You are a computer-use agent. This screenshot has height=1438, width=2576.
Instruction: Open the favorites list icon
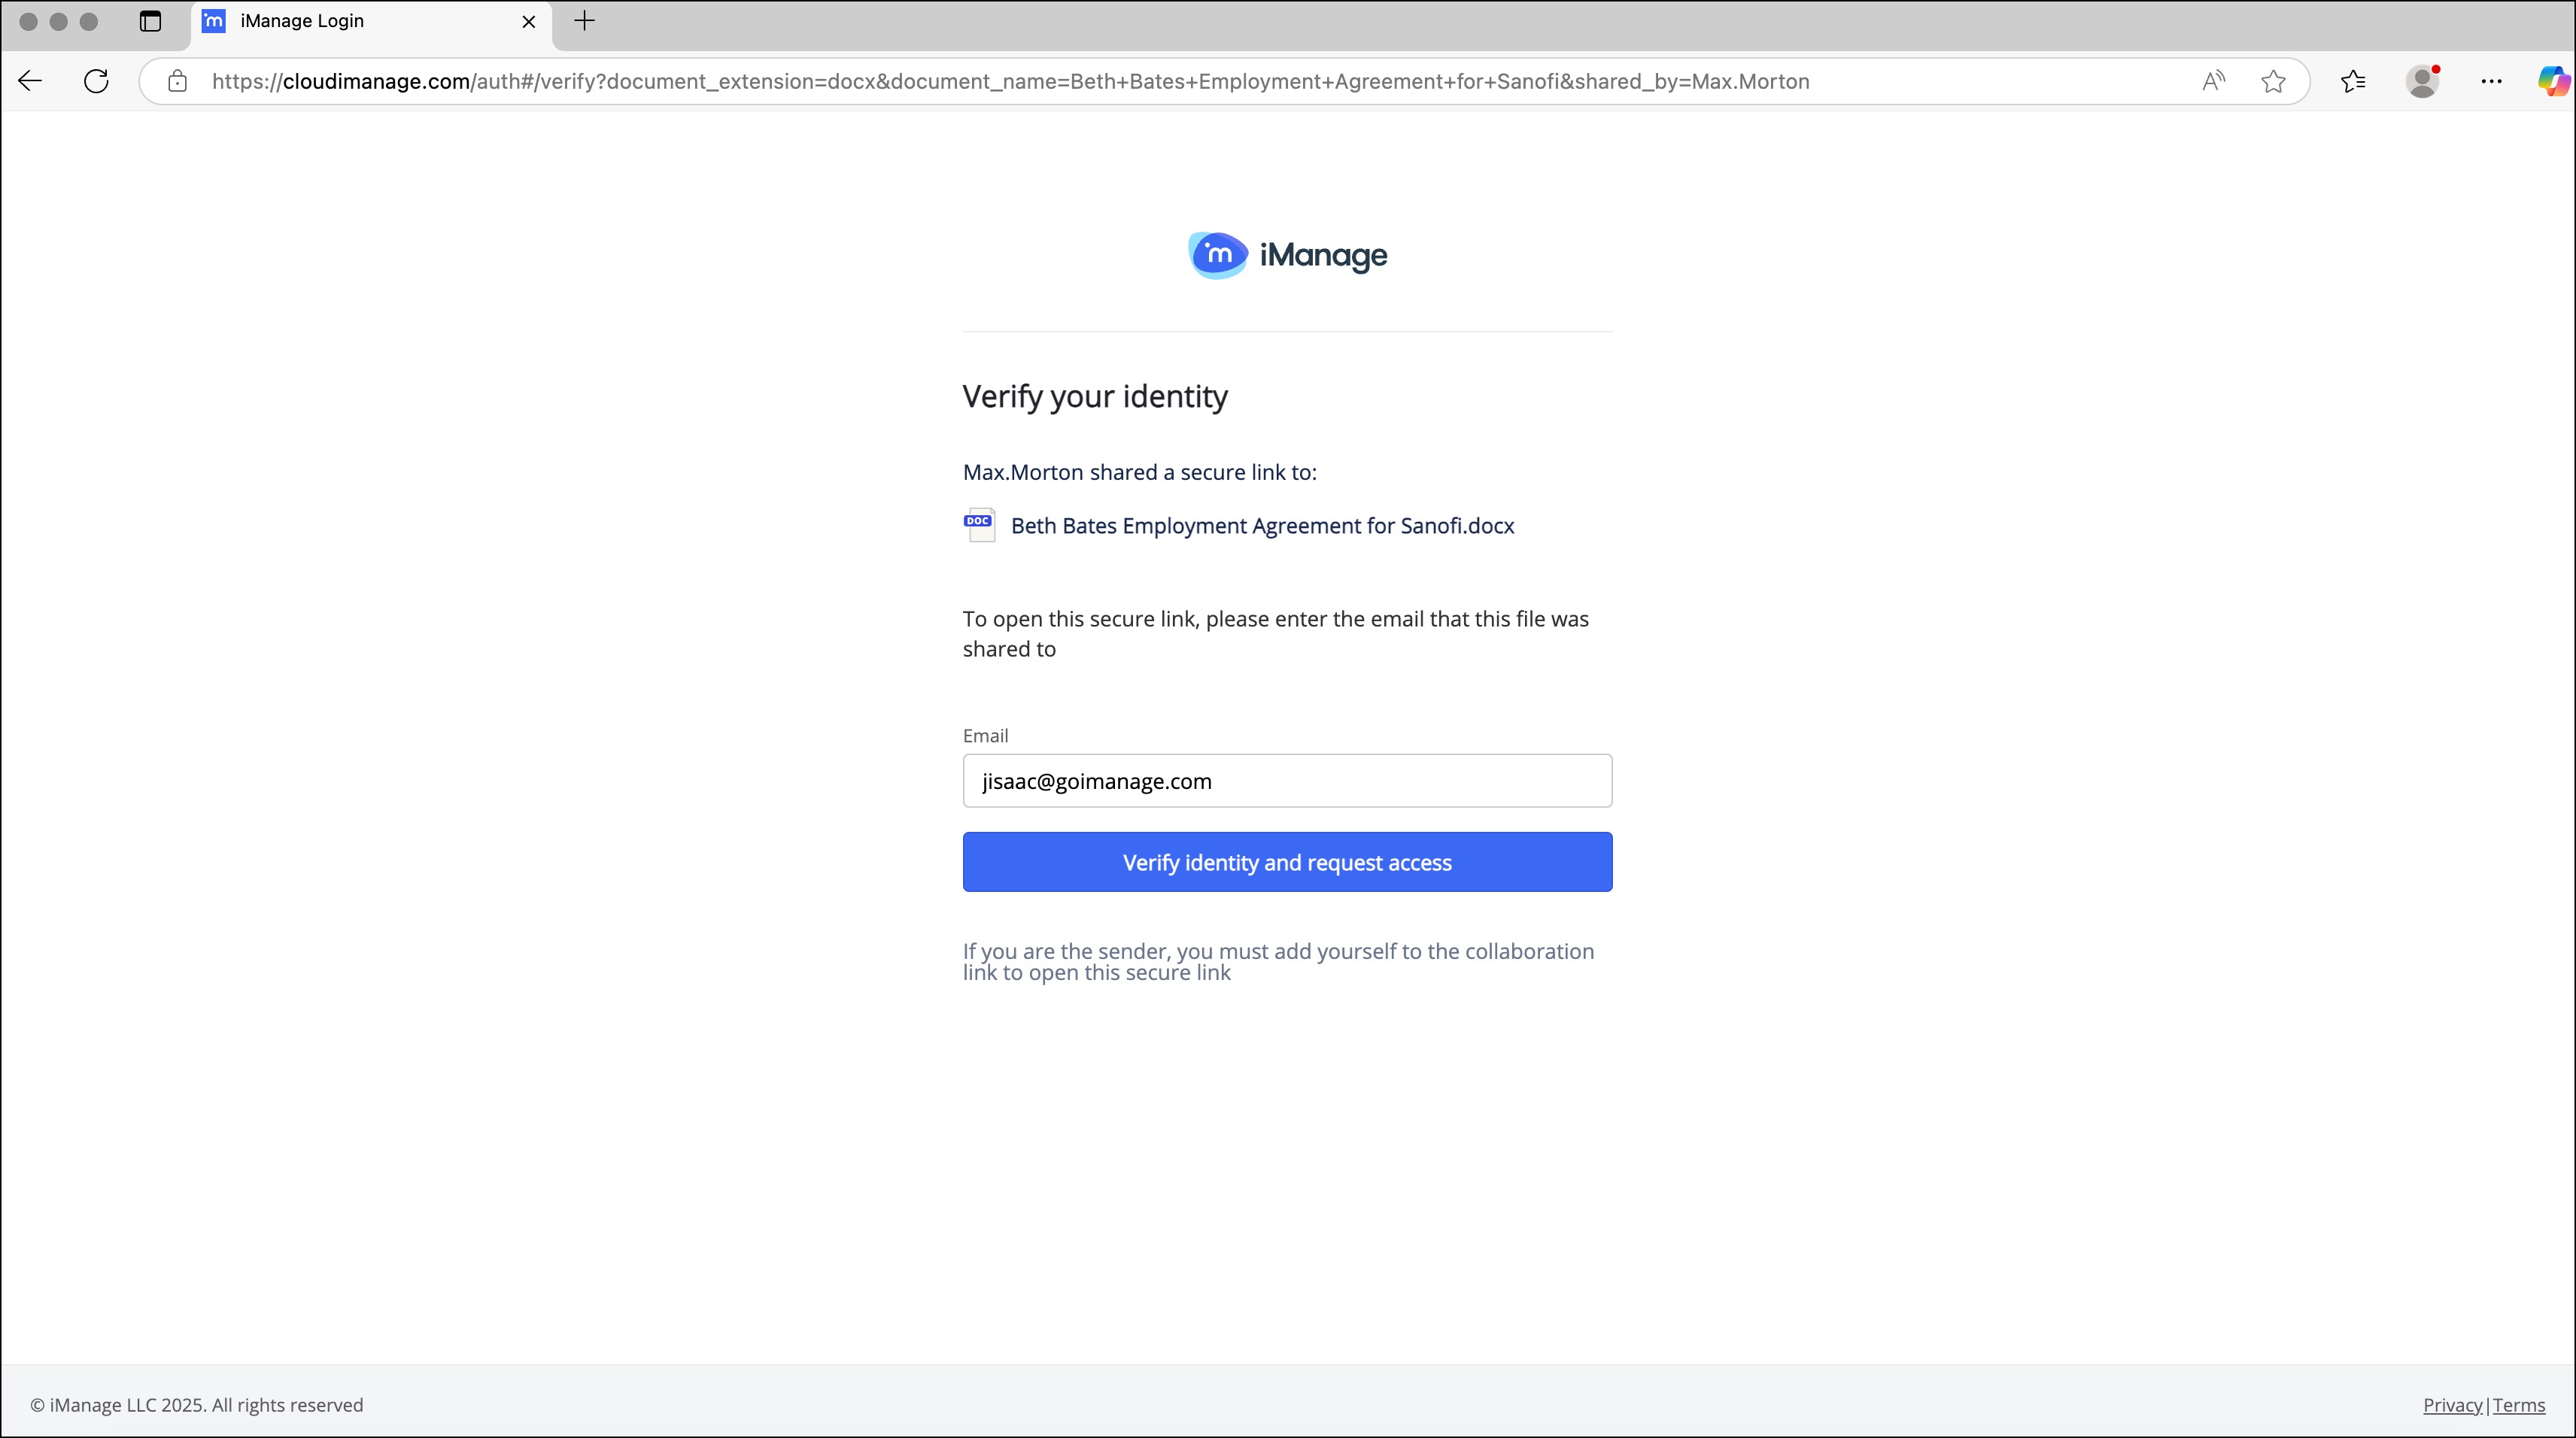click(x=2353, y=81)
